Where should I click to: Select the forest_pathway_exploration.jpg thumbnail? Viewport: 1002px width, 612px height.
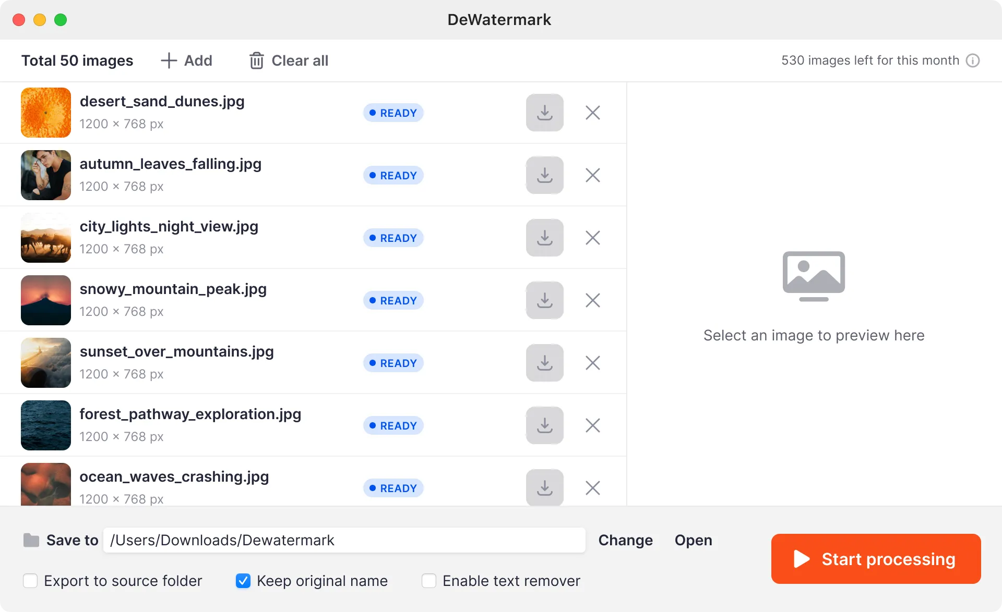coord(46,425)
